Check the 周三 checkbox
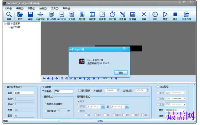This screenshot has width=200, height=125. (105, 115)
